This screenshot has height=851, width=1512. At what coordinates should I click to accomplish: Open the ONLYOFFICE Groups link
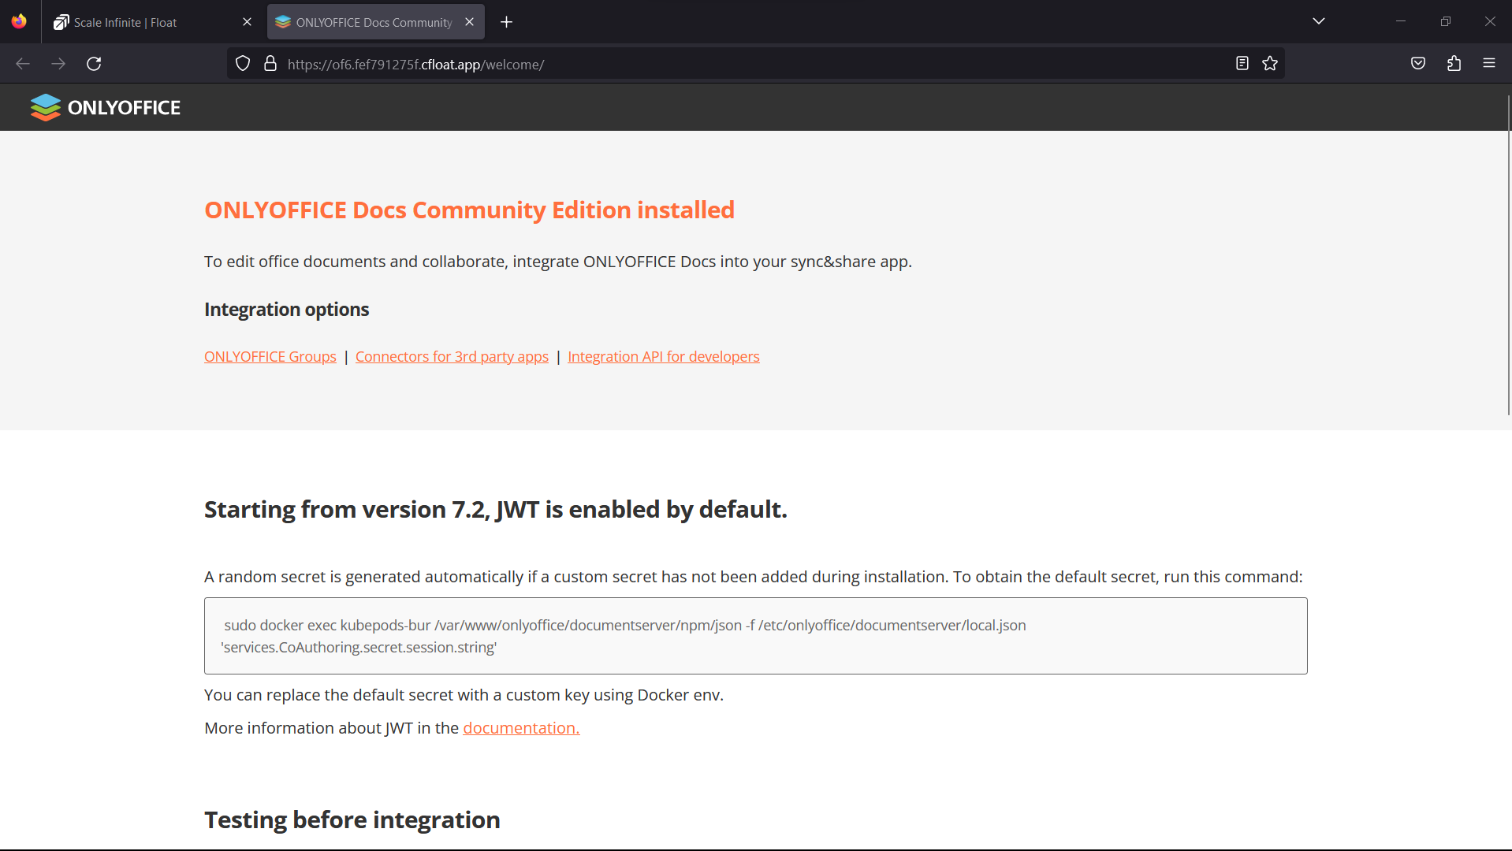coord(270,357)
